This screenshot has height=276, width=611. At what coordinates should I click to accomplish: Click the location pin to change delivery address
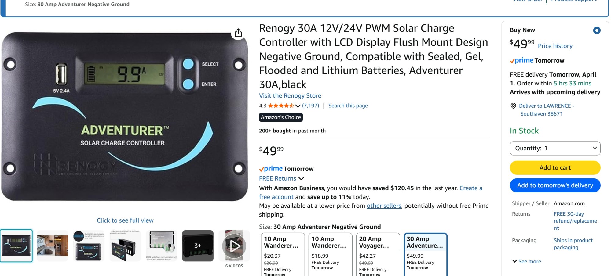tap(514, 106)
